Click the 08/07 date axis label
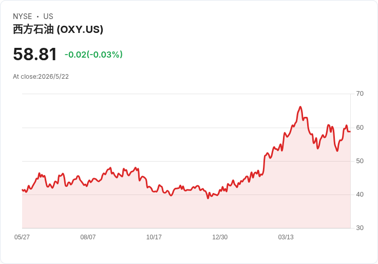The height and width of the screenshot is (264, 378). [x=88, y=237]
